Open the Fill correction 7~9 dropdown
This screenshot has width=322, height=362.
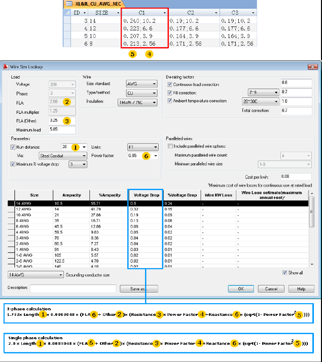263,92
